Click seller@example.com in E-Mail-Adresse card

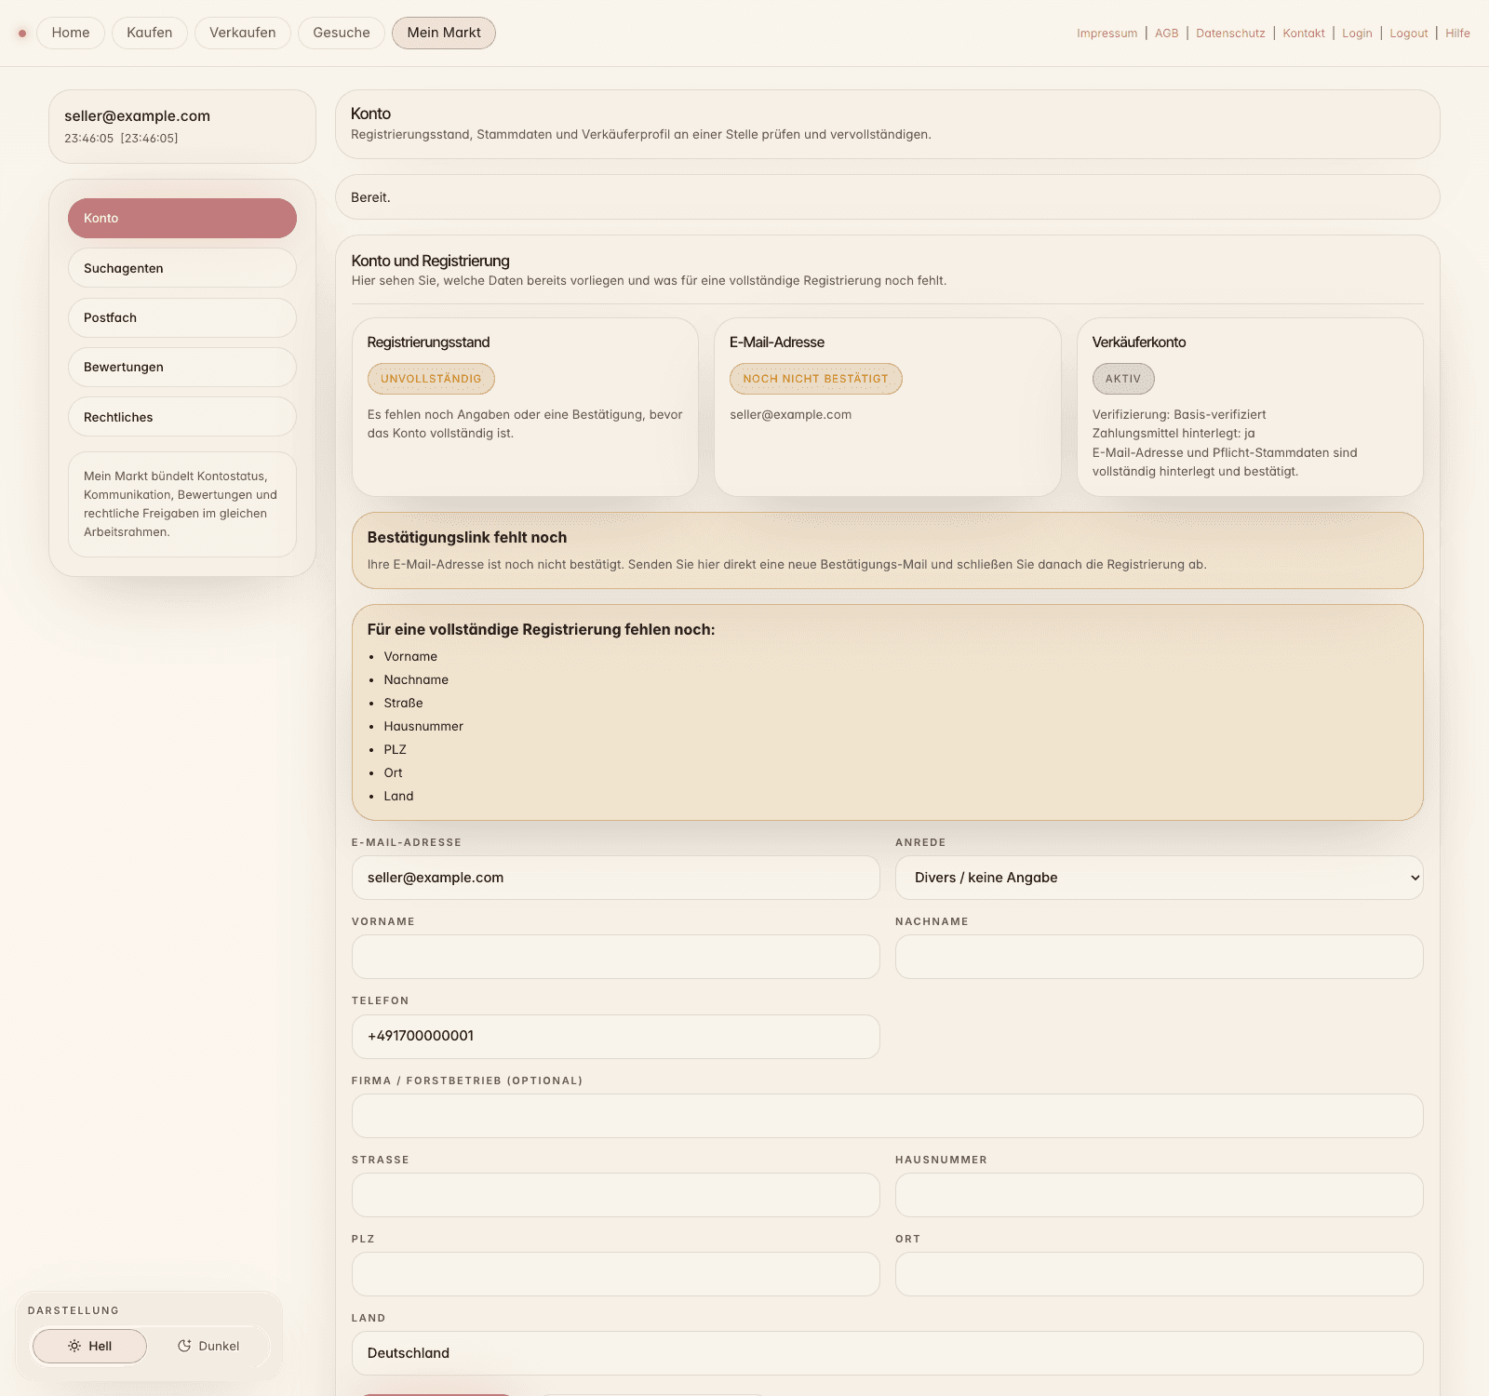790,415
